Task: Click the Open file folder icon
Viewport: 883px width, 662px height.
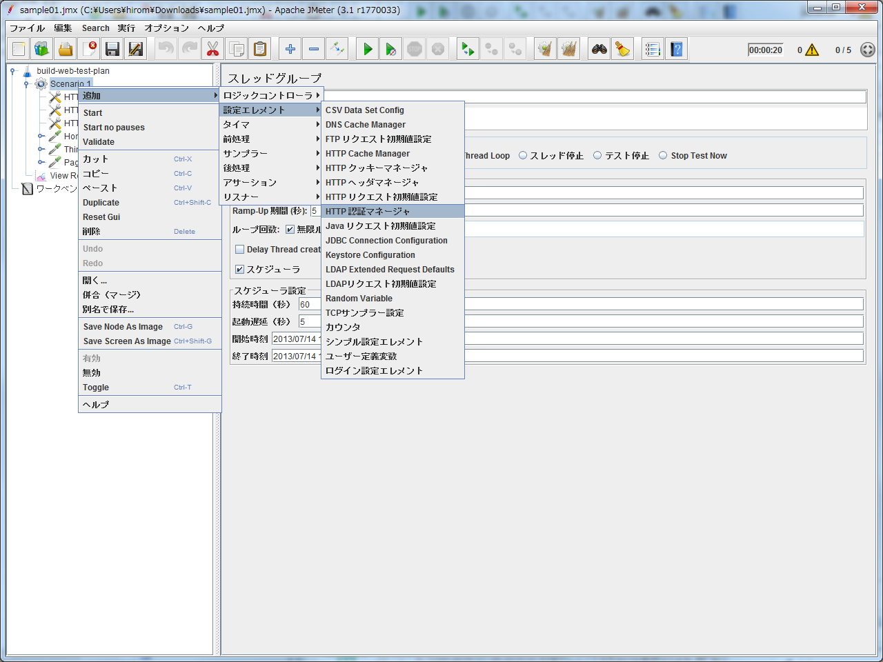Action: coord(66,49)
